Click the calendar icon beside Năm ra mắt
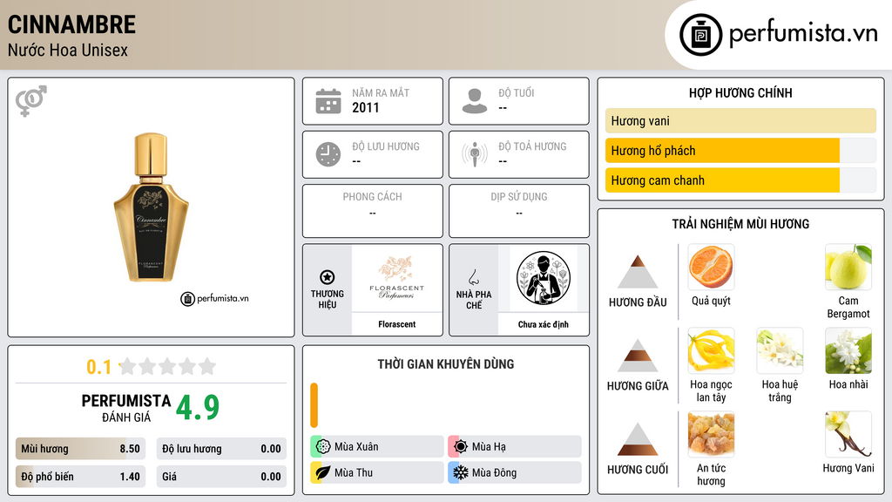 (x=328, y=101)
